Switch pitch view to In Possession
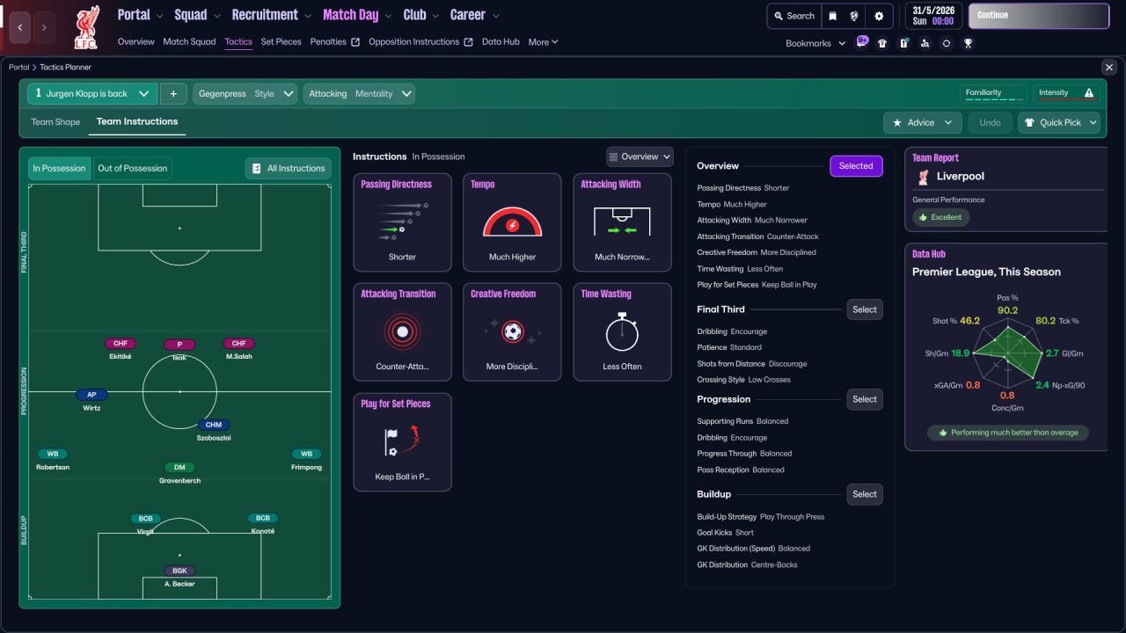This screenshot has width=1126, height=633. (x=59, y=168)
